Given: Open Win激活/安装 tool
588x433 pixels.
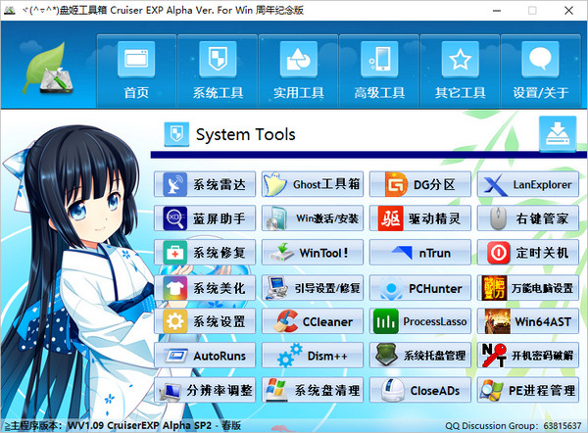Looking at the screenshot, I should (x=313, y=218).
